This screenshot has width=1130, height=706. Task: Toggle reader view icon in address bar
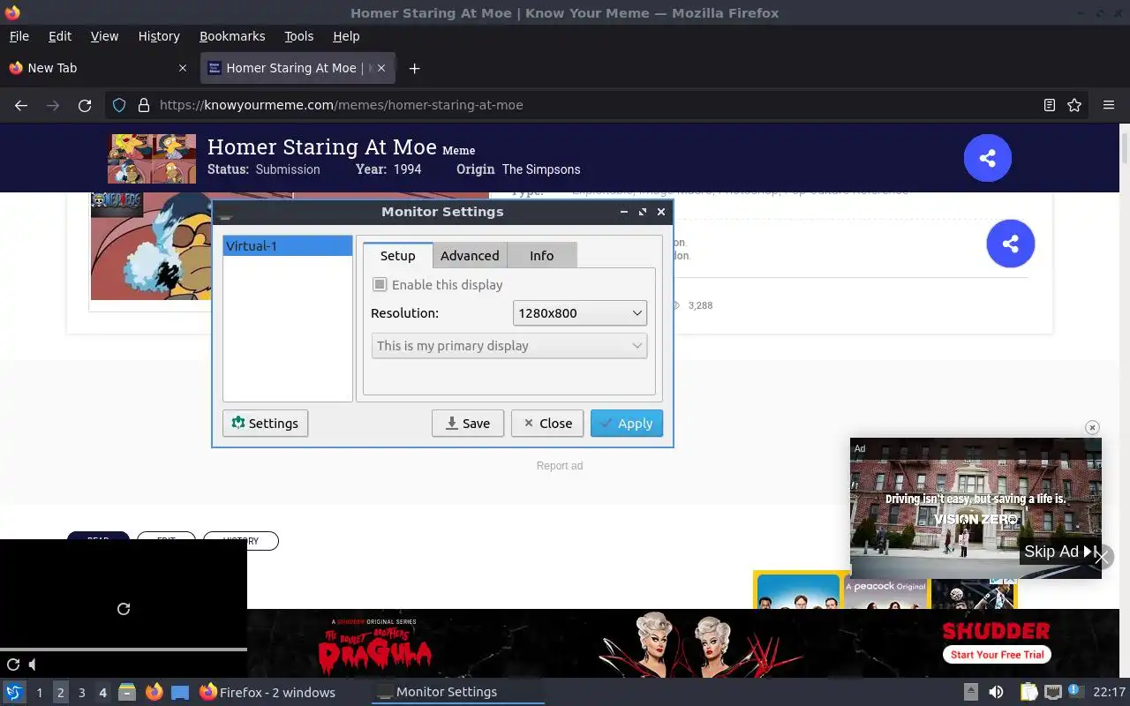coord(1050,105)
